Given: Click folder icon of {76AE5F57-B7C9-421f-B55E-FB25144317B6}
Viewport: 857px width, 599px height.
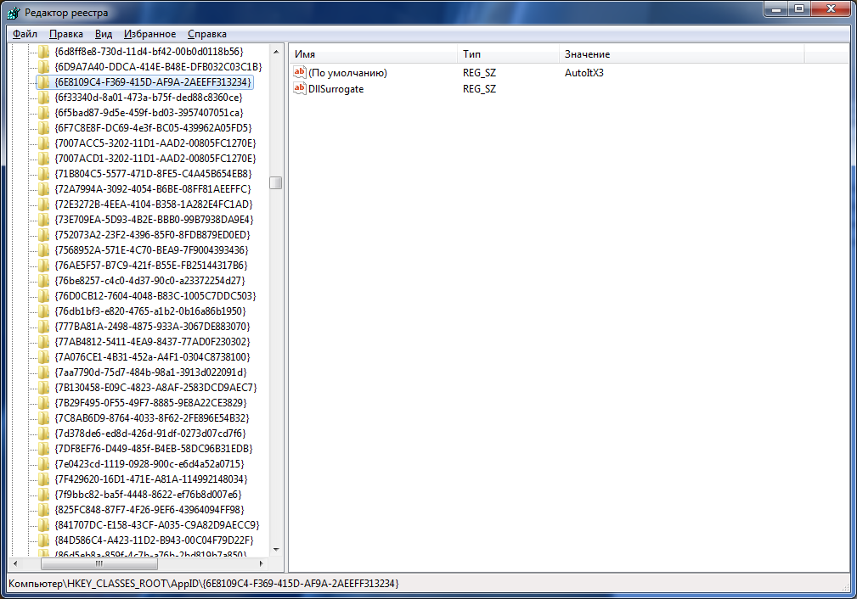Looking at the screenshot, I should (43, 266).
